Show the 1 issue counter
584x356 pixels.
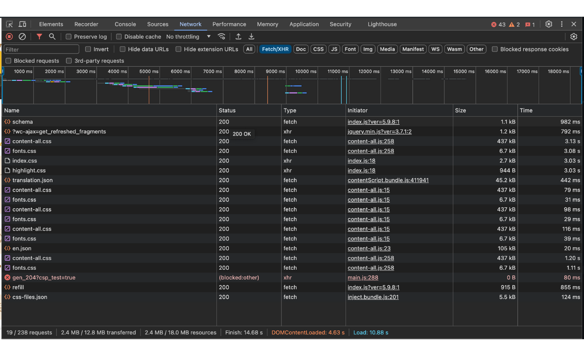click(x=530, y=25)
